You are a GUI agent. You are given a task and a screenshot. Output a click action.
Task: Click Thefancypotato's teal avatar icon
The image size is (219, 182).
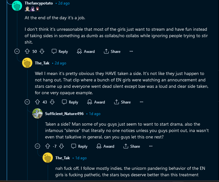pos(17,5)
